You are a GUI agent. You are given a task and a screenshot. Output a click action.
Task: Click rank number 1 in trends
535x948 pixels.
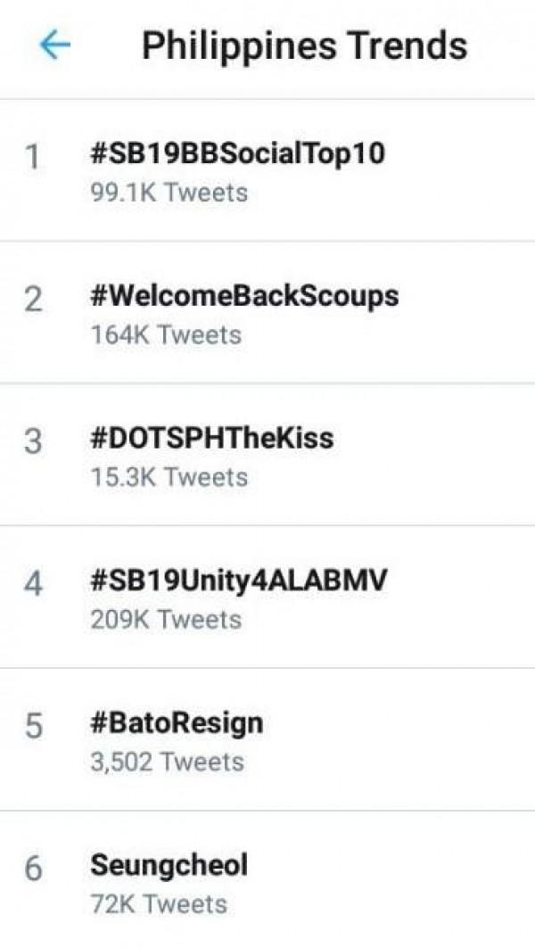(33, 159)
